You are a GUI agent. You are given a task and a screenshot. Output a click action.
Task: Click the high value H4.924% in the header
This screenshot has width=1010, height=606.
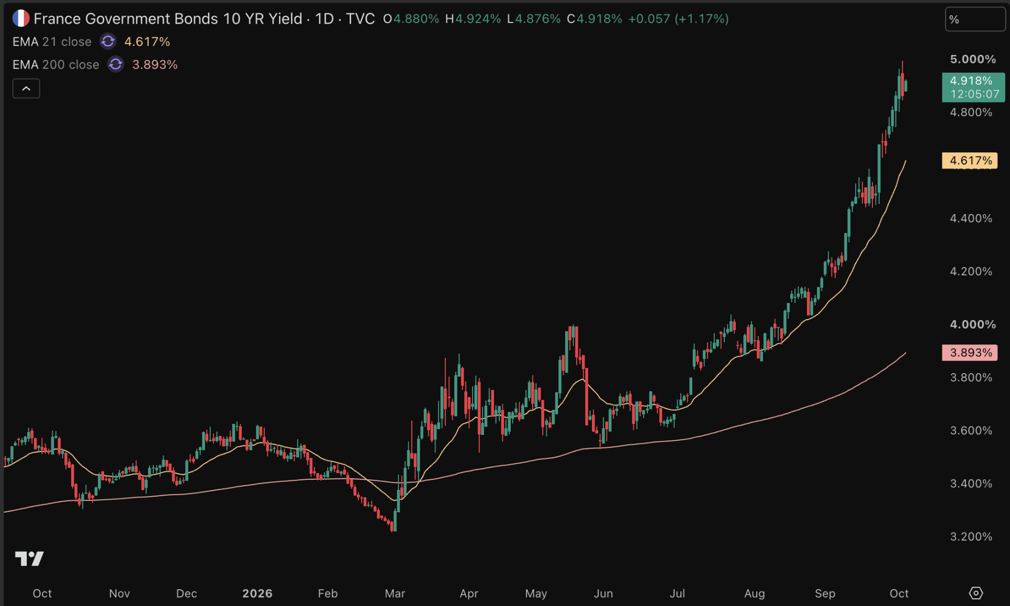pyautogui.click(x=473, y=19)
